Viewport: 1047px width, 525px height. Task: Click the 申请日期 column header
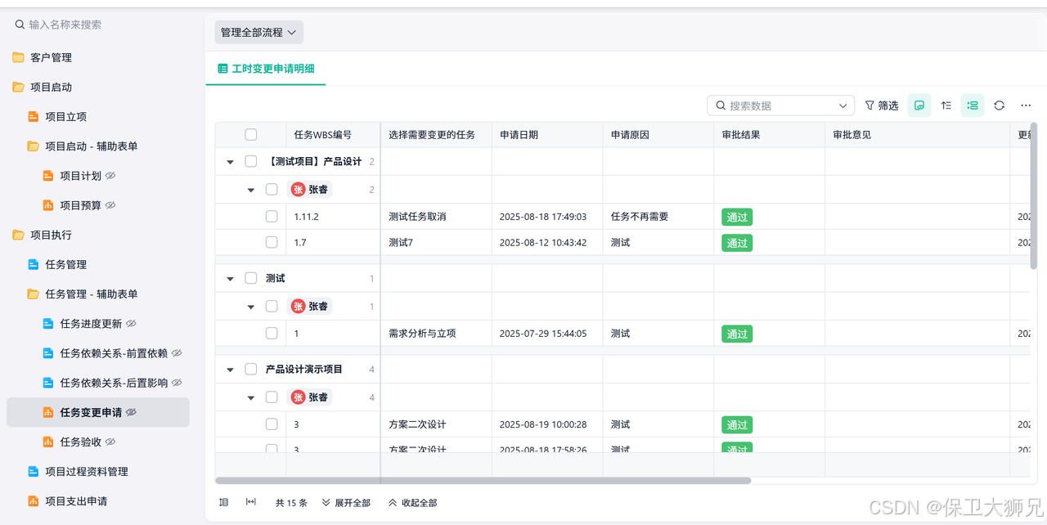[x=547, y=135]
